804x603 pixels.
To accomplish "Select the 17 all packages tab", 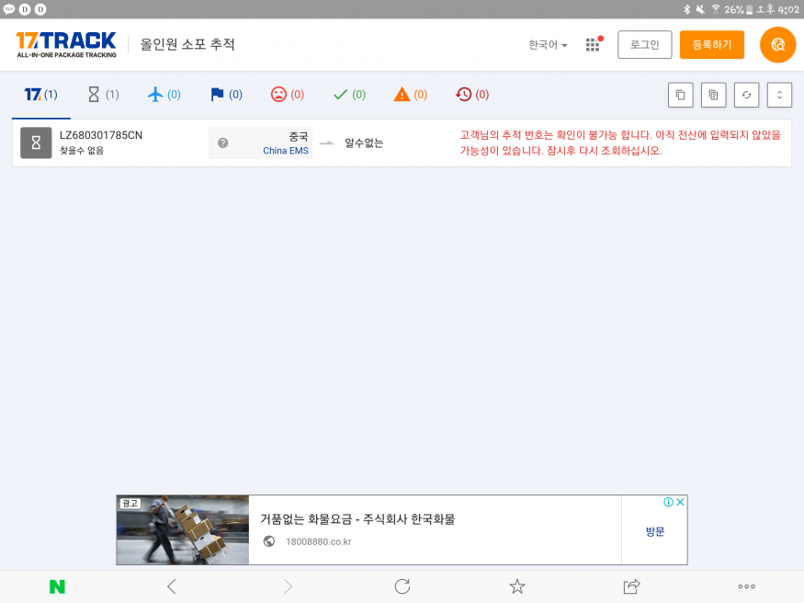I will point(40,95).
